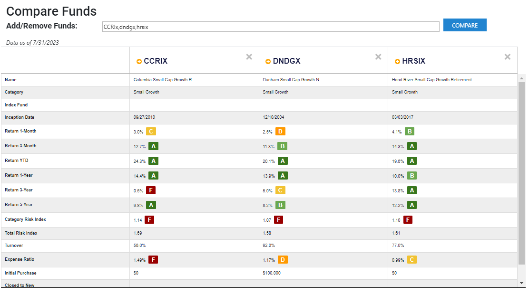Open the HRSIX fund header link
Viewport: 529px width, 294px height.
(x=413, y=61)
